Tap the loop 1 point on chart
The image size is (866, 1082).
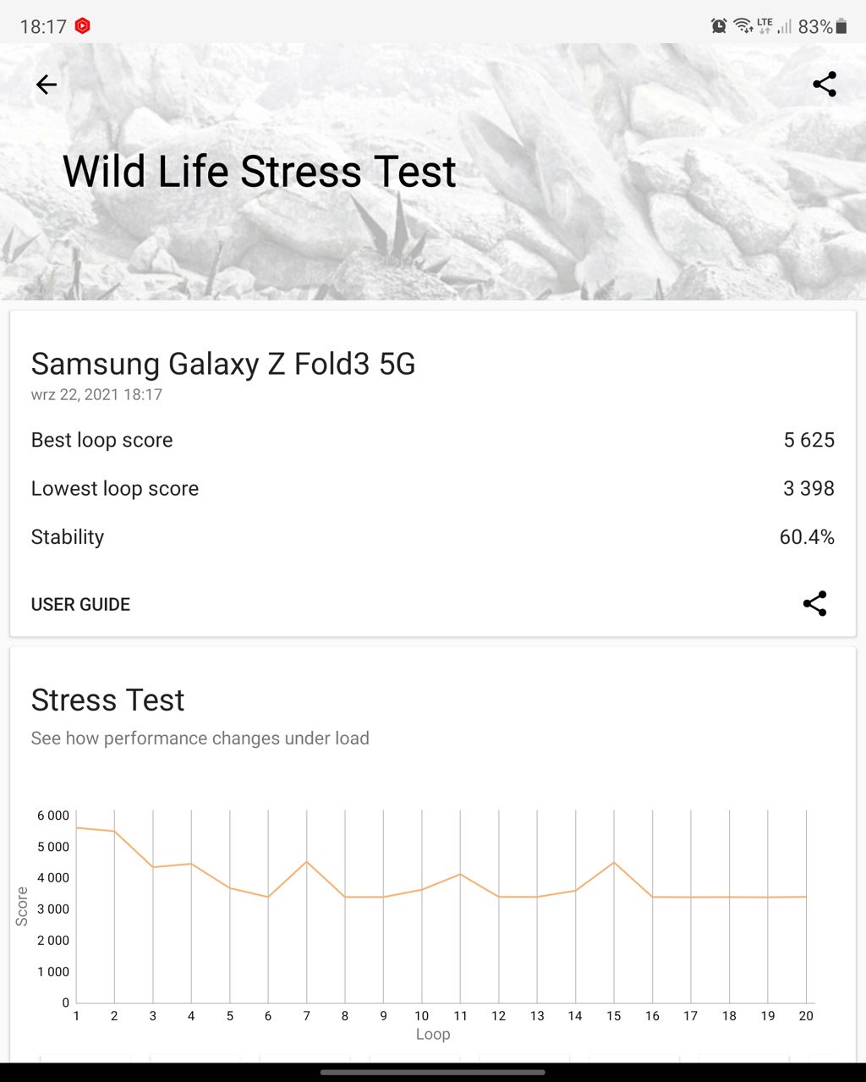[x=77, y=827]
